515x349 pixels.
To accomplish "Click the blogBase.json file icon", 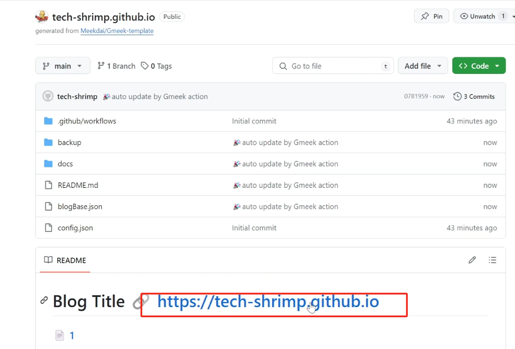I will click(x=48, y=206).
